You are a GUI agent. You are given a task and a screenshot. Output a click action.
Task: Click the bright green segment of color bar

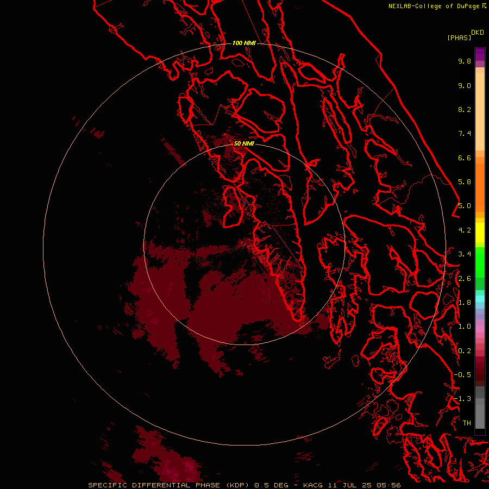point(480,262)
